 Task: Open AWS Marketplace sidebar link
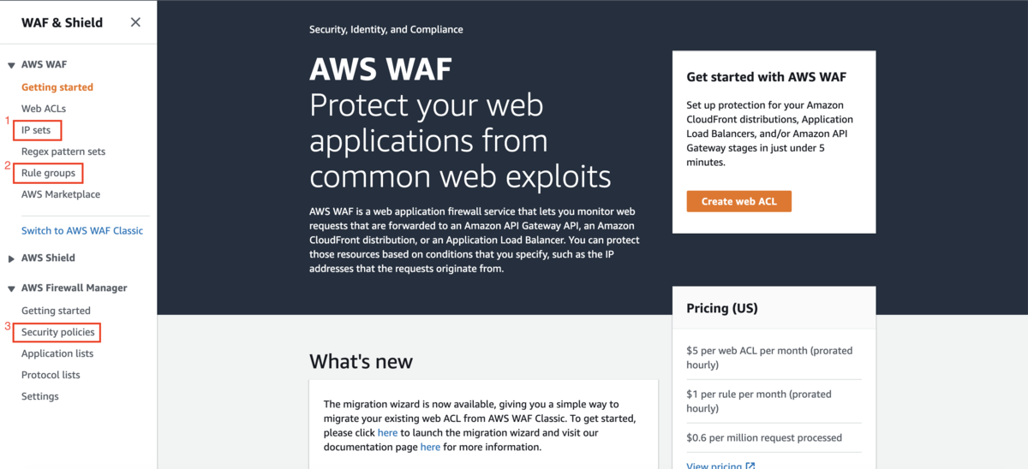click(61, 194)
